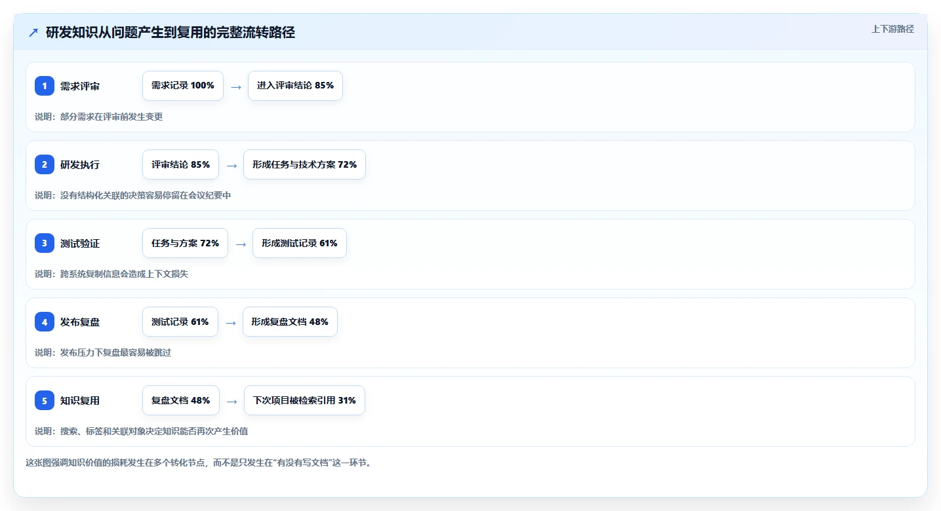Click the 下次项目被检索引用 31% chip
The image size is (941, 511).
pyautogui.click(x=304, y=400)
